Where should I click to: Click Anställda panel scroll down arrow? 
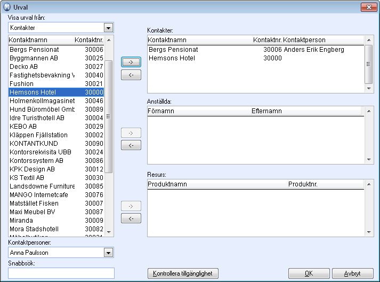pos(369,160)
